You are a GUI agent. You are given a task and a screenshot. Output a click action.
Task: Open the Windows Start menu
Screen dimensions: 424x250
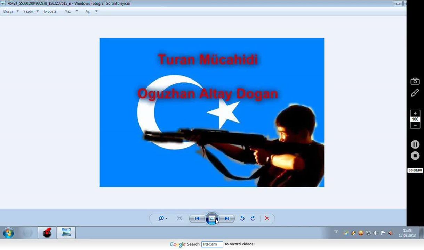(x=8, y=233)
